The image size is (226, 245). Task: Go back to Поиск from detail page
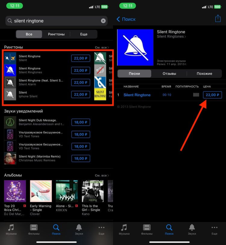(x=126, y=19)
